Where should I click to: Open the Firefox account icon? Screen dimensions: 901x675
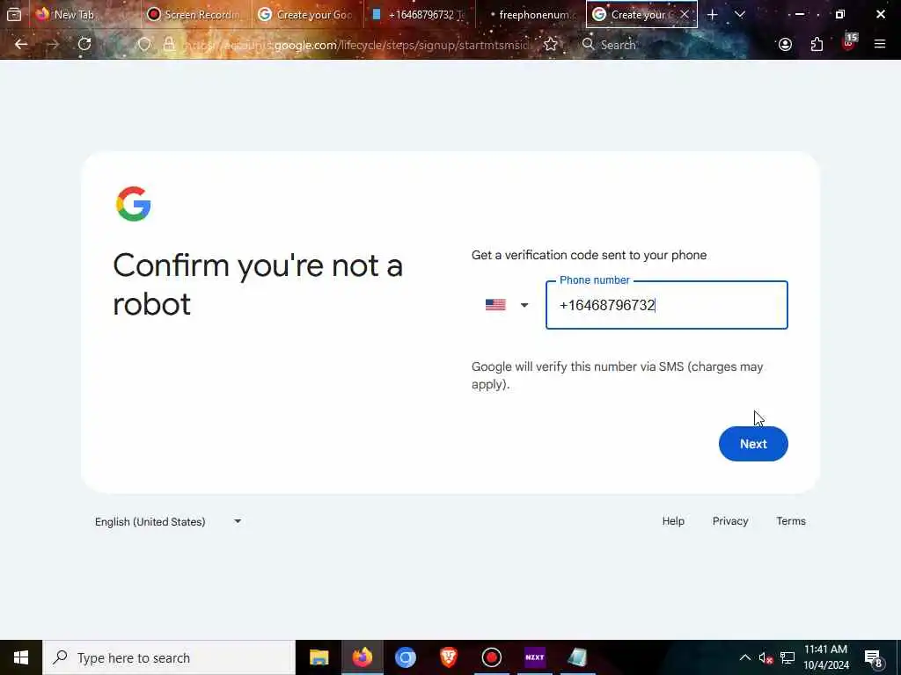(785, 44)
